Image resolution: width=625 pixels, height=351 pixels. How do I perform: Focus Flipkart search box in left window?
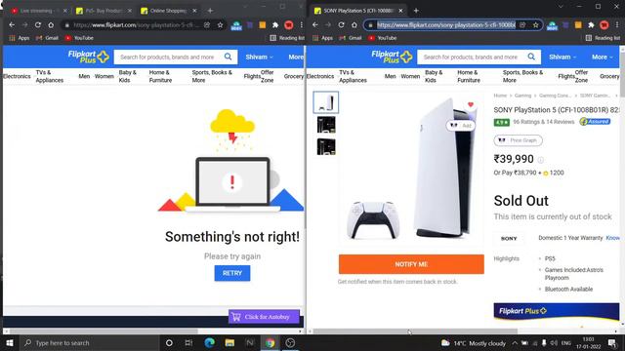167,57
